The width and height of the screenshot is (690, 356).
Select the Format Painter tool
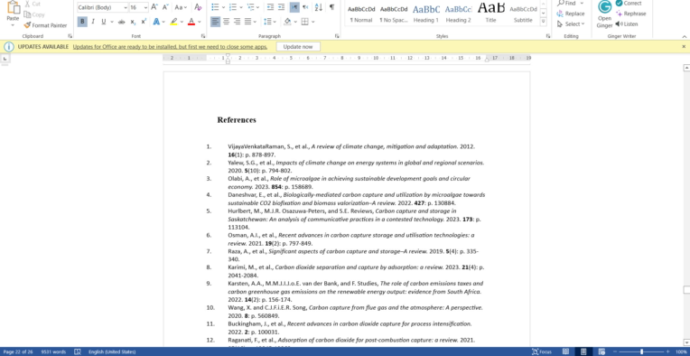[45, 25]
